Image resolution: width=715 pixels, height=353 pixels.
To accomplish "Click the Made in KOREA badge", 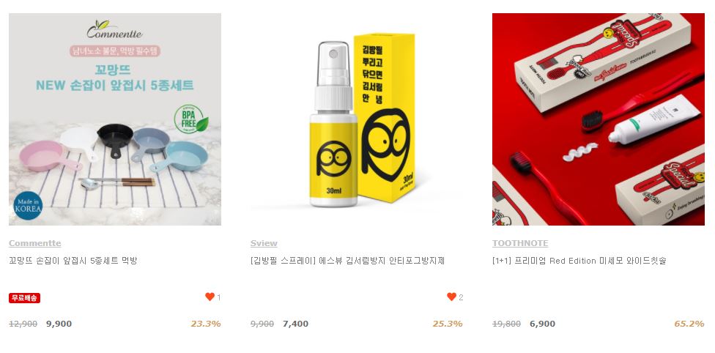I will (x=29, y=206).
